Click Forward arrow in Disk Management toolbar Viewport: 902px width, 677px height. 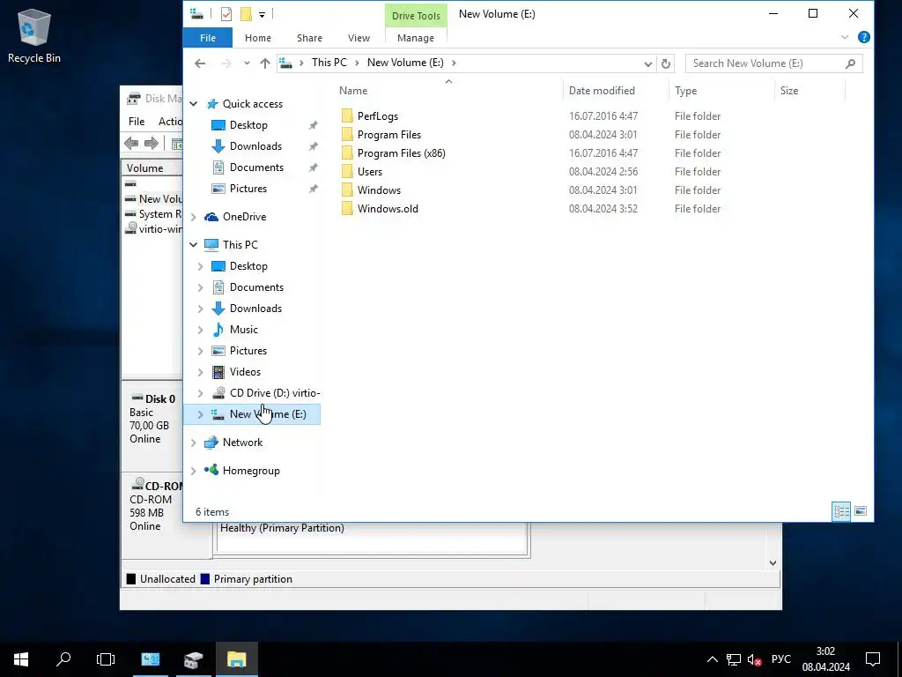pyautogui.click(x=152, y=144)
